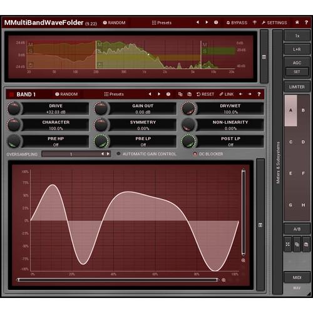The image size is (313, 313).
Task: Mute band 1 using the M marker
Action: coord(31,44)
